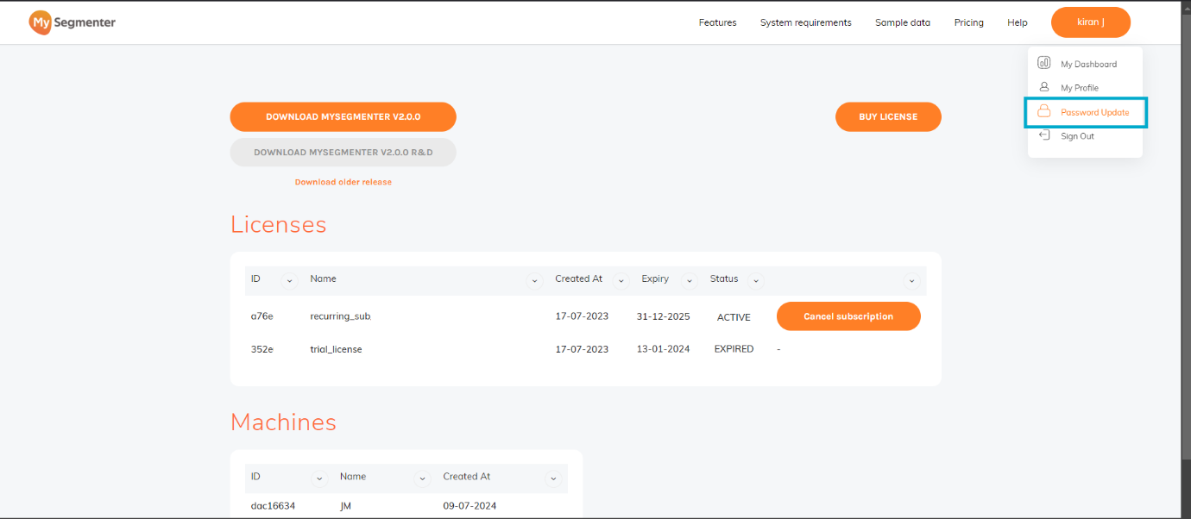Image resolution: width=1191 pixels, height=519 pixels.
Task: Go to System requirements page
Action: (805, 22)
